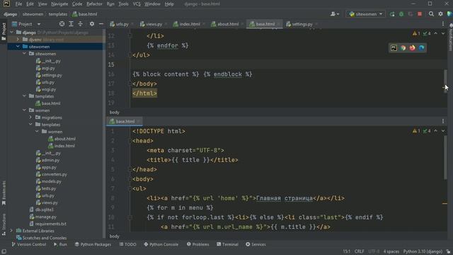453x255 pixels.
Task: Click Python 3.10 (django) interpreter in status bar
Action: (423, 251)
